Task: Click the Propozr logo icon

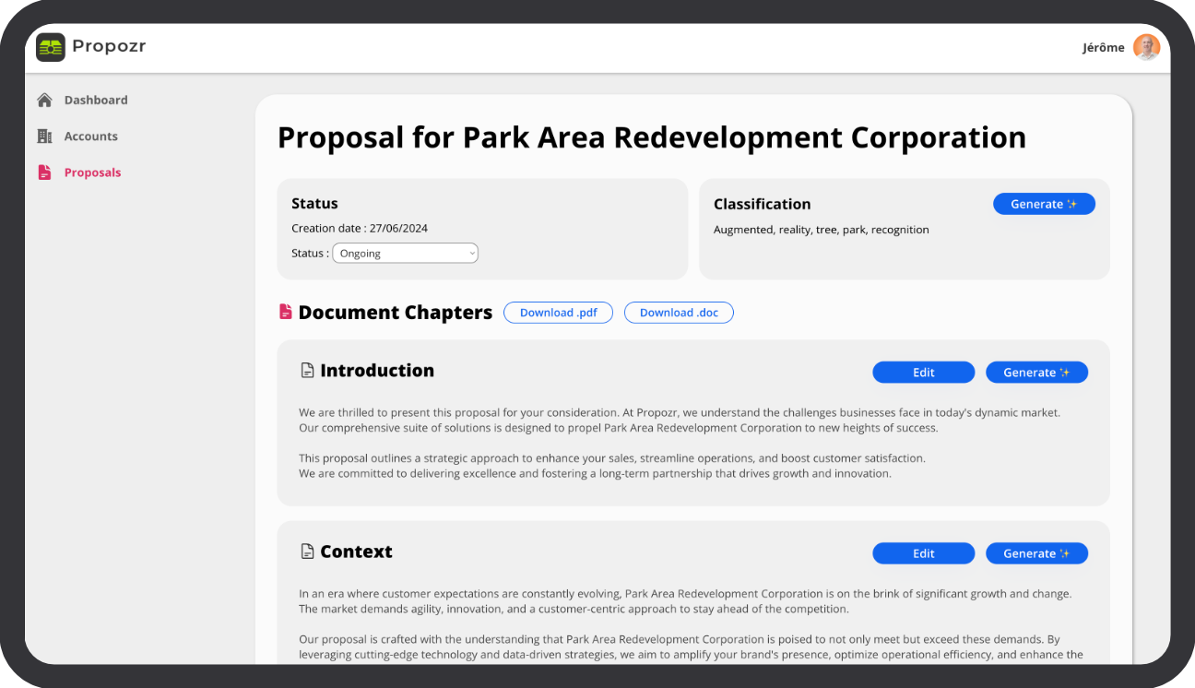Action: coord(51,47)
